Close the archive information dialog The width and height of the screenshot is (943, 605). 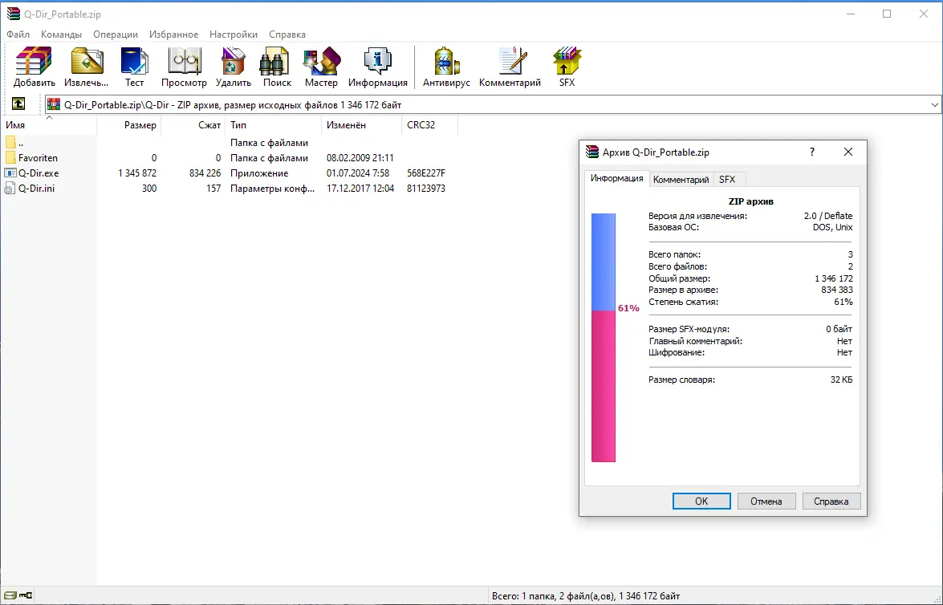tap(848, 152)
